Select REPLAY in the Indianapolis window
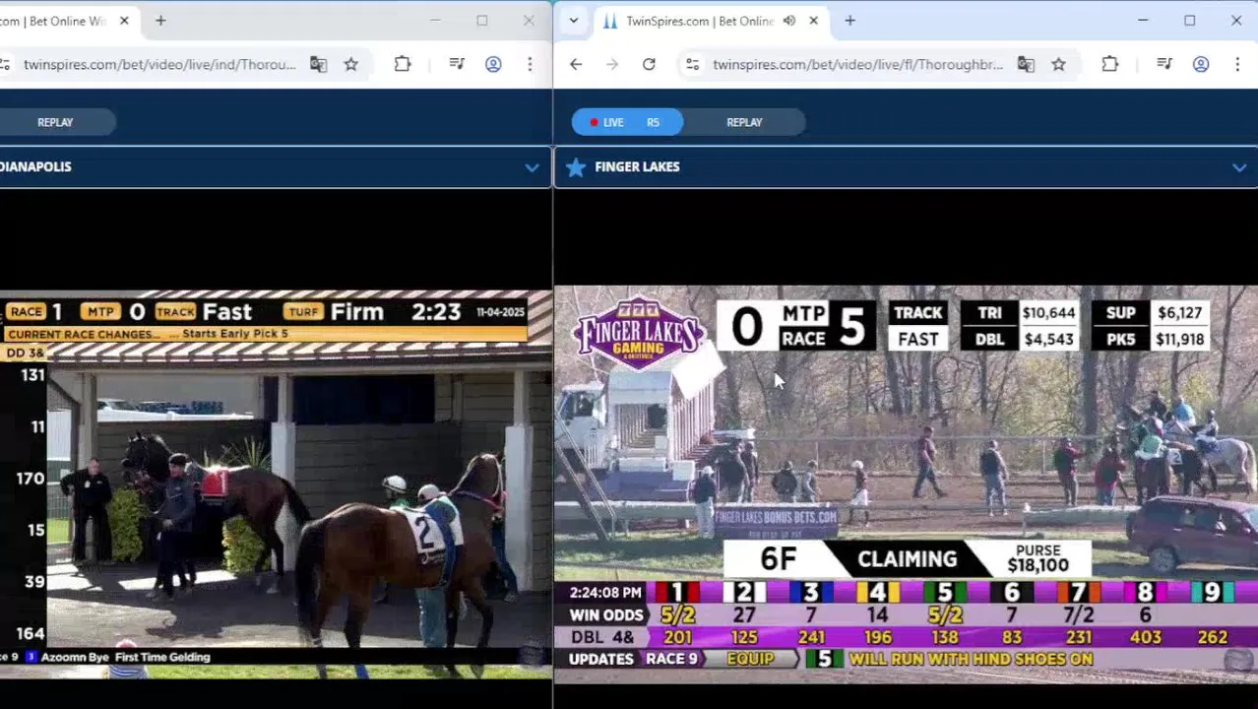 pyautogui.click(x=55, y=122)
